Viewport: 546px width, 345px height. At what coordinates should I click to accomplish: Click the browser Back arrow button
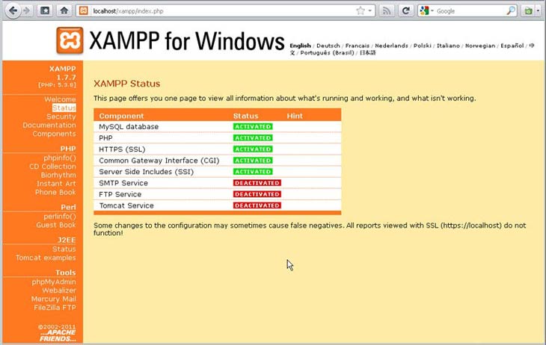pyautogui.click(x=13, y=10)
